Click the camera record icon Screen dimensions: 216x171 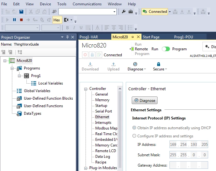point(66,20)
